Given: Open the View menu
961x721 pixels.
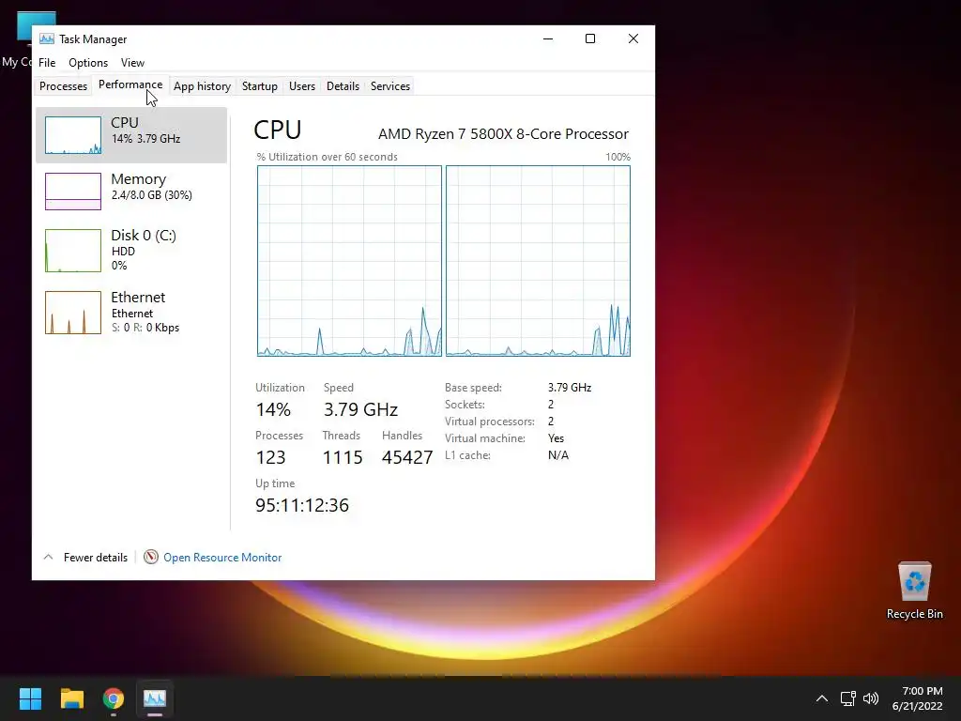Looking at the screenshot, I should [132, 63].
